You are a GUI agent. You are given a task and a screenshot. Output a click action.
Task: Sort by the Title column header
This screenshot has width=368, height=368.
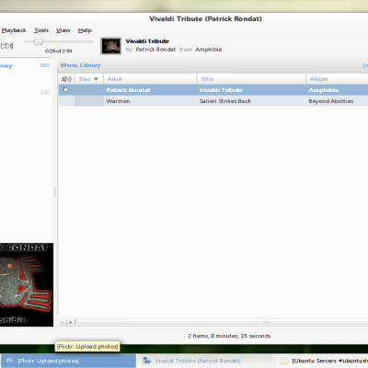pos(251,79)
